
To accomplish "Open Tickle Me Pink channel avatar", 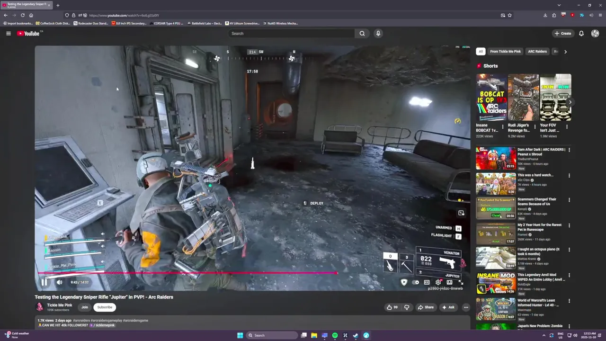I will pyautogui.click(x=40, y=307).
